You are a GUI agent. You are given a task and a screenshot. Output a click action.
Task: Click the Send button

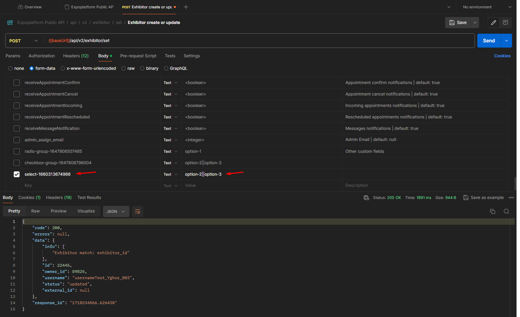click(488, 40)
